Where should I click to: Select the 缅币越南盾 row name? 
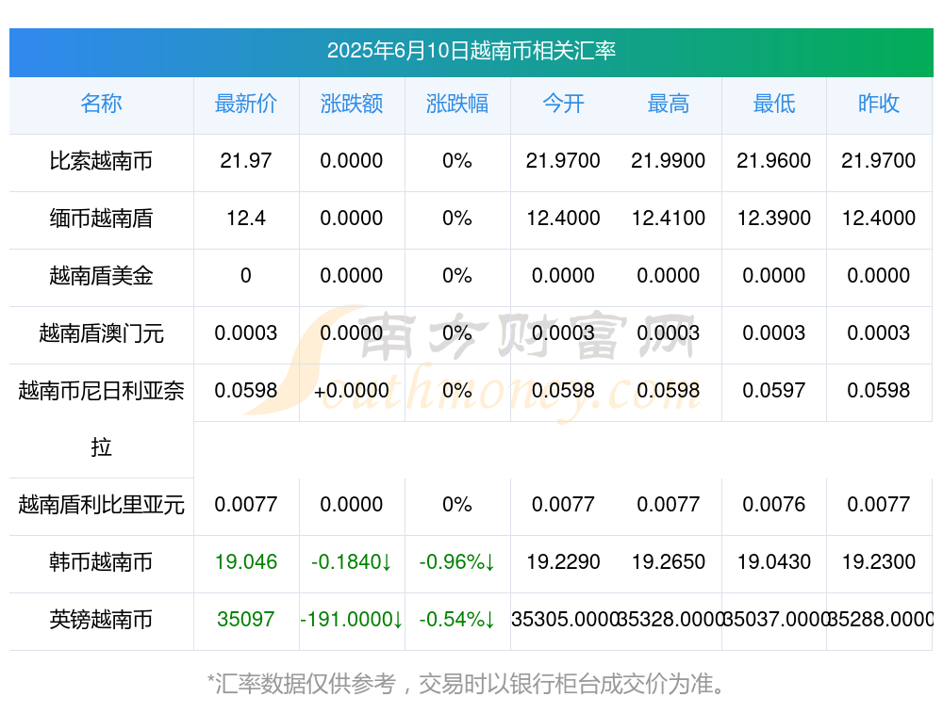(x=101, y=219)
